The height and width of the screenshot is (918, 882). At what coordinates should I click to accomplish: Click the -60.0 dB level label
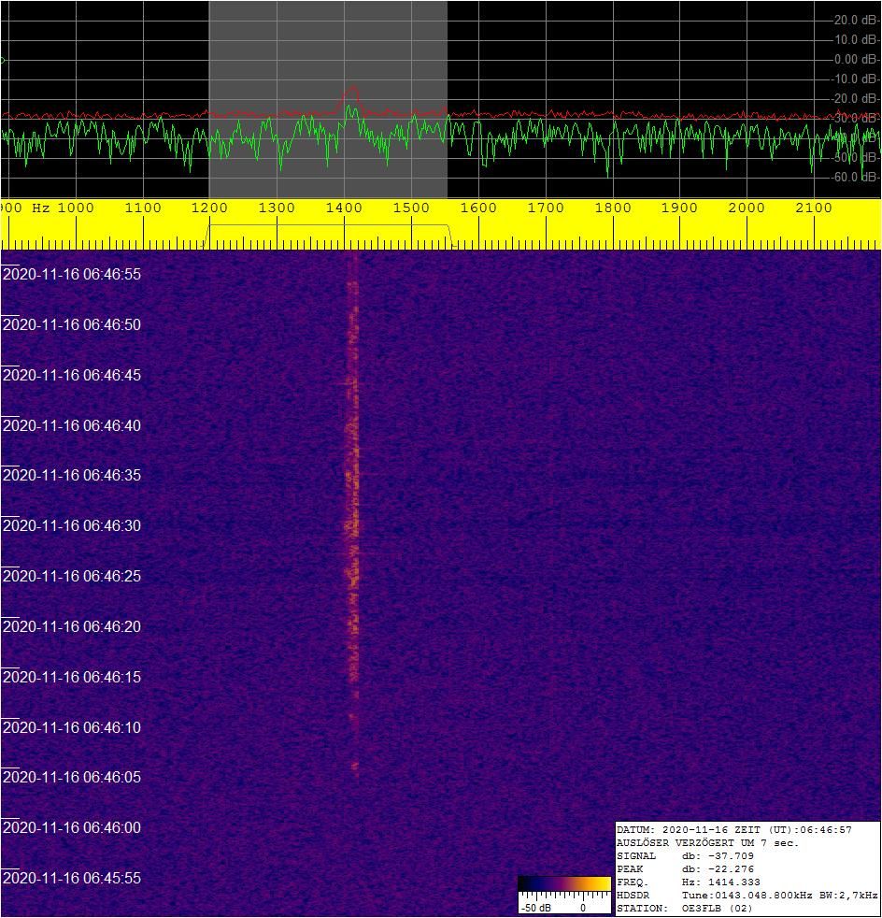pyautogui.click(x=856, y=177)
